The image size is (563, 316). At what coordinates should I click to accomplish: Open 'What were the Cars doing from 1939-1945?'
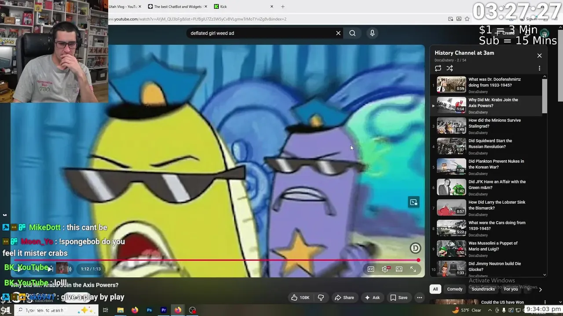pyautogui.click(x=486, y=228)
